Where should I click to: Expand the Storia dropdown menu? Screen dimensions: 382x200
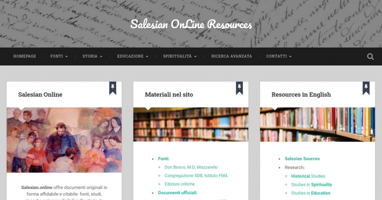click(x=93, y=56)
